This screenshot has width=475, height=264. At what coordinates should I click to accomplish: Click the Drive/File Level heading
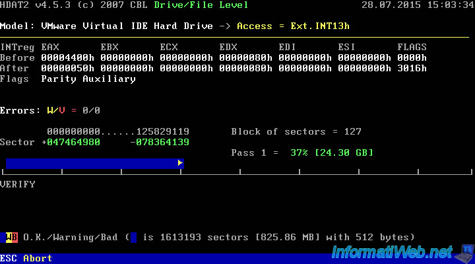point(201,5)
